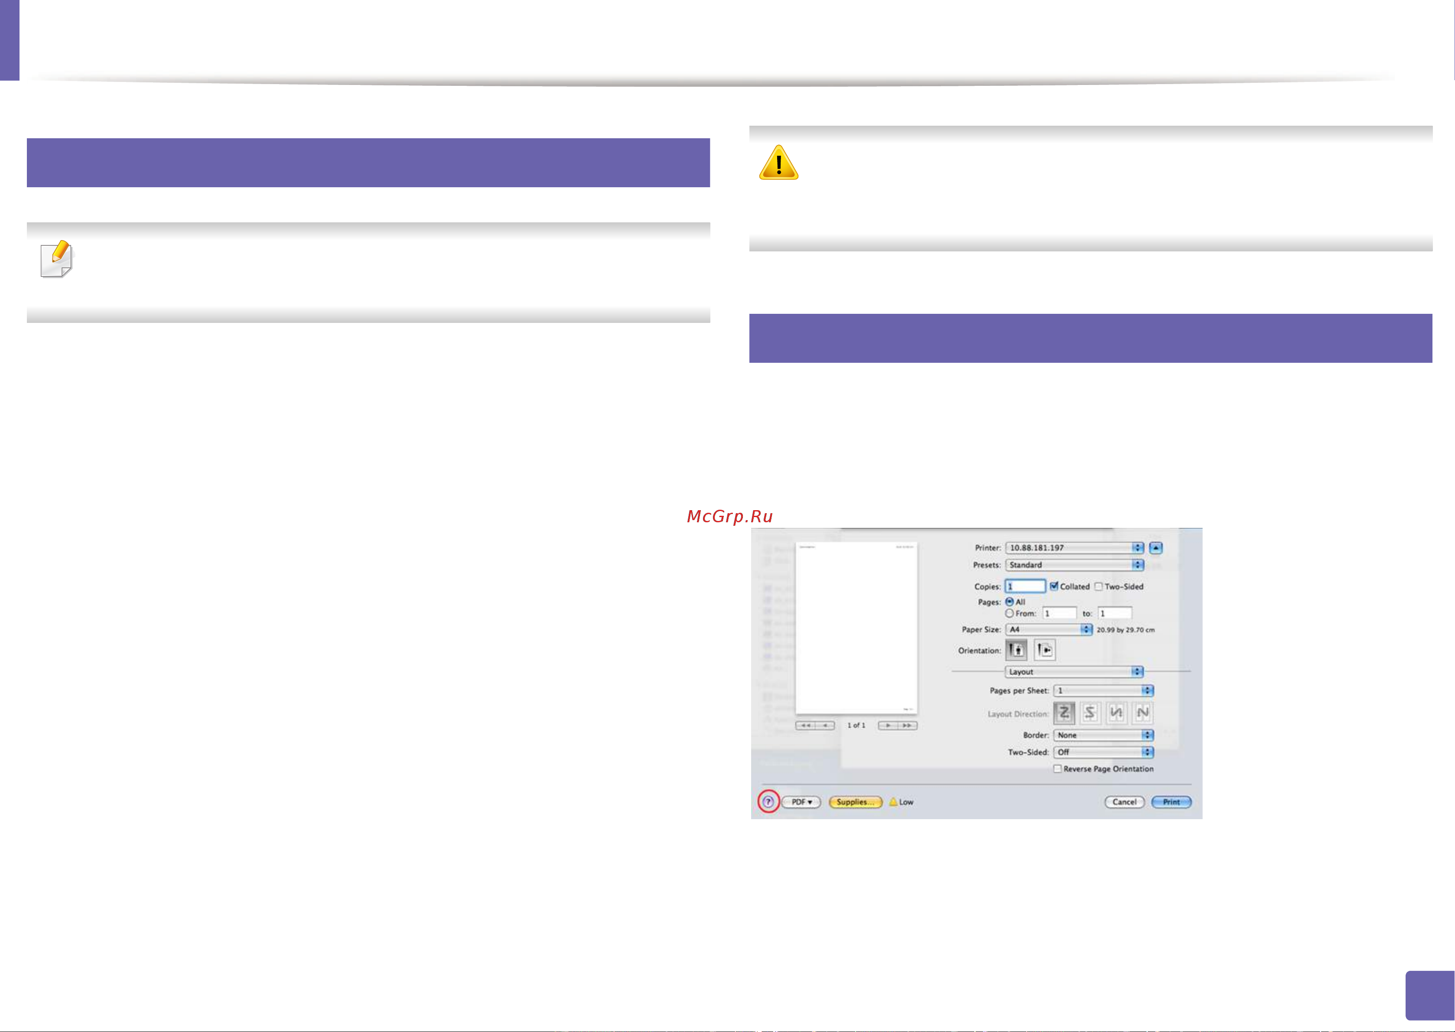Image resolution: width=1455 pixels, height=1032 pixels.
Task: Select landscape orientation icon
Action: click(1045, 650)
